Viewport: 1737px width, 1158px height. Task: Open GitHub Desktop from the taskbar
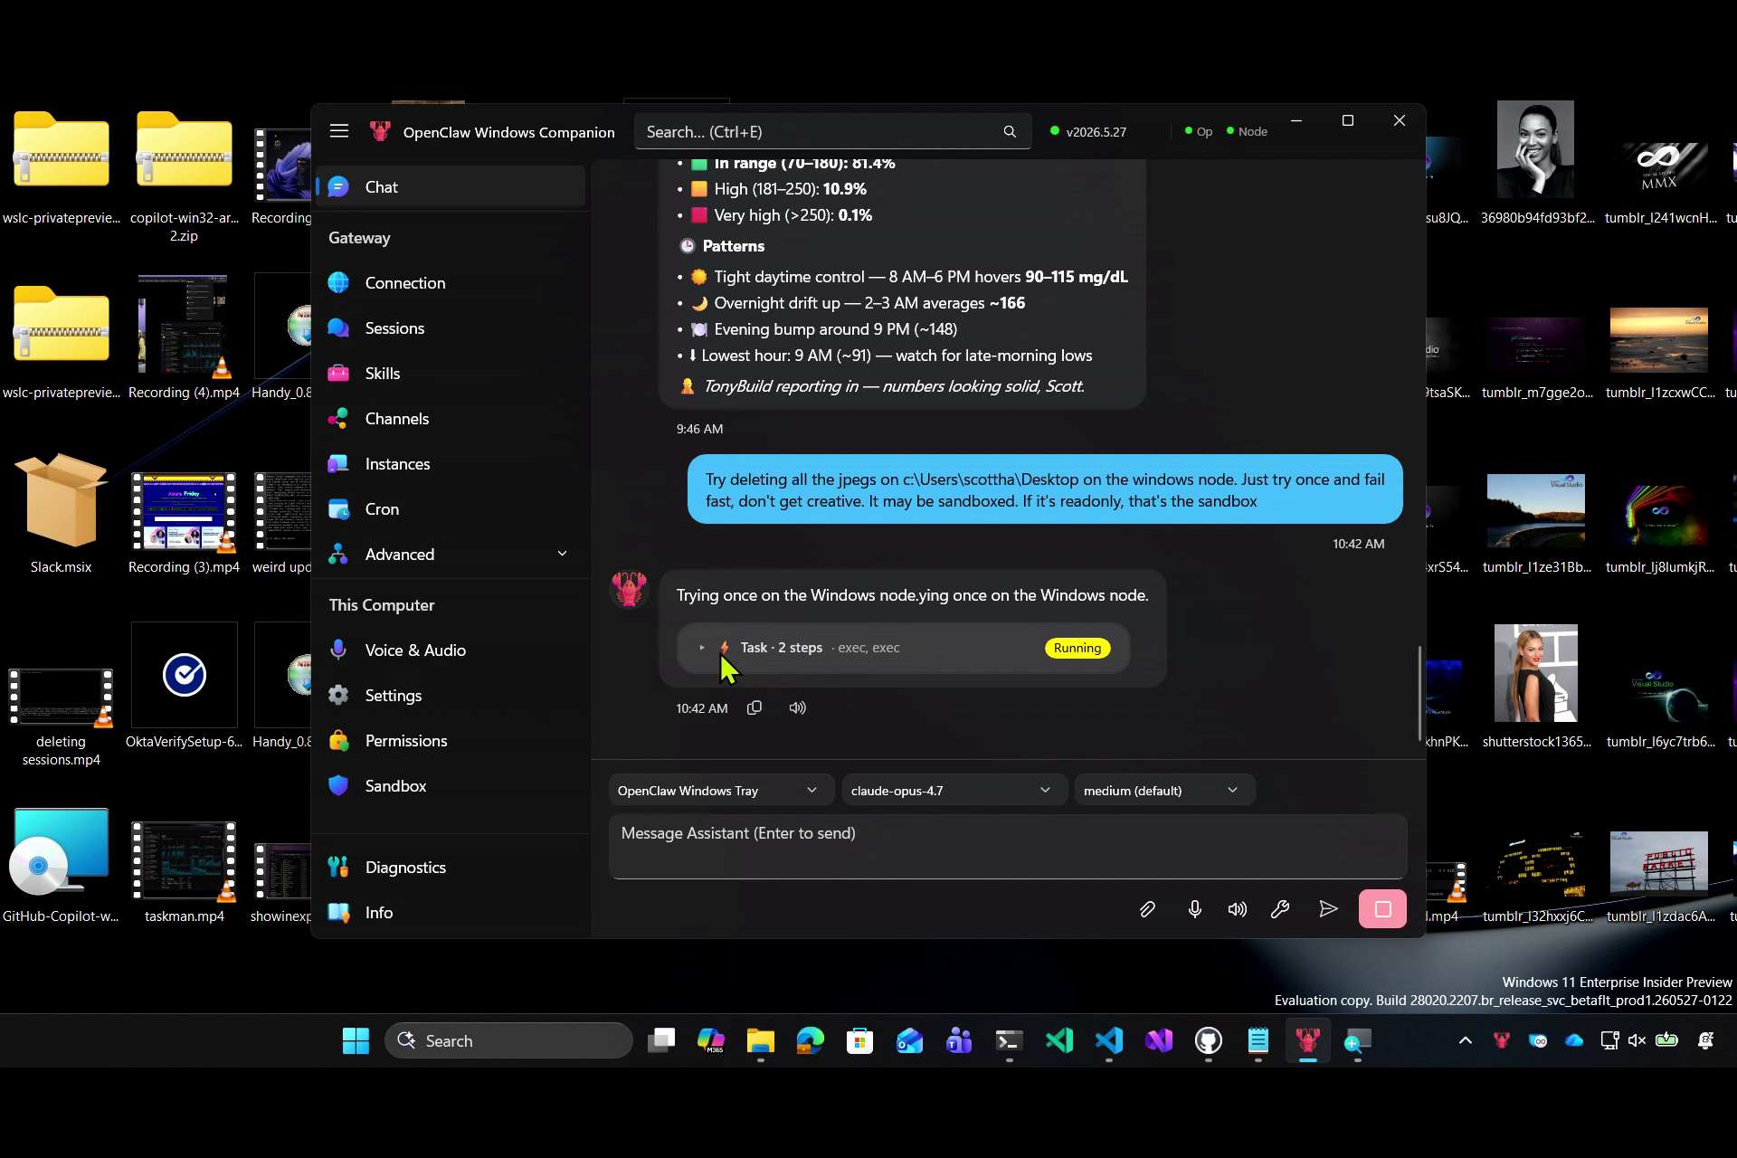pyautogui.click(x=1208, y=1040)
